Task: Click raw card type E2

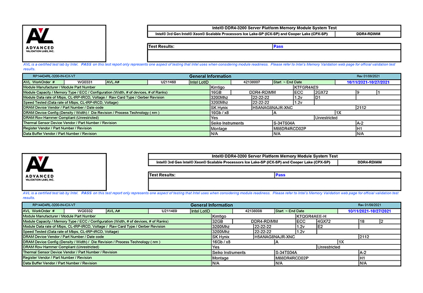Action: coord(320,227)
